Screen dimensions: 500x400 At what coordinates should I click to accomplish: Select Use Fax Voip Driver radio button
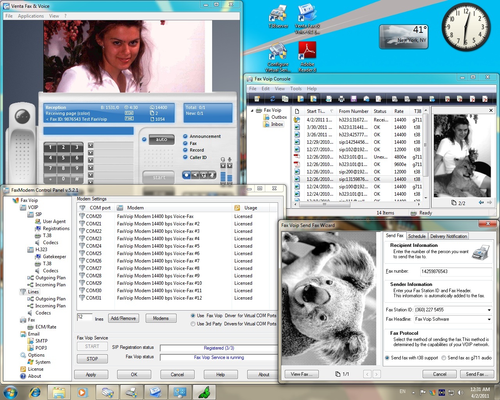click(193, 316)
